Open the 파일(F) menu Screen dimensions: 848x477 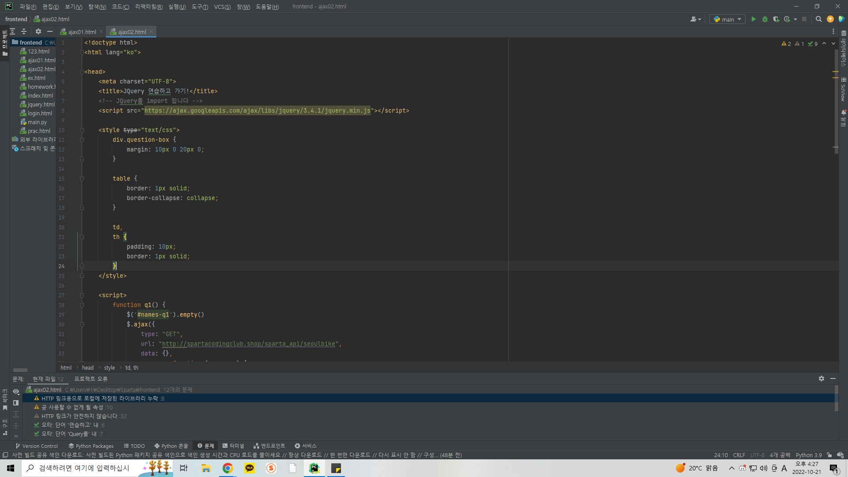pos(28,7)
